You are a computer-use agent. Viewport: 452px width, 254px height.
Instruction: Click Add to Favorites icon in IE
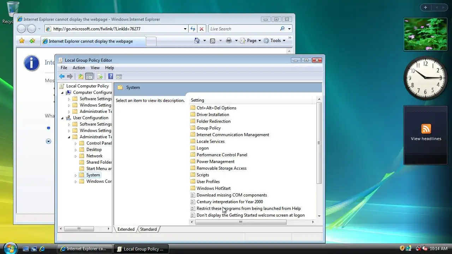[x=32, y=41]
